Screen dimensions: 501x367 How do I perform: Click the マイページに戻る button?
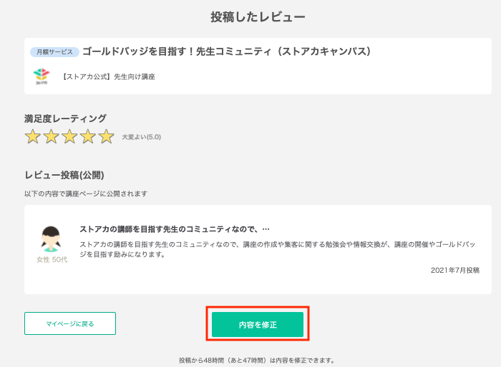pyautogui.click(x=70, y=323)
